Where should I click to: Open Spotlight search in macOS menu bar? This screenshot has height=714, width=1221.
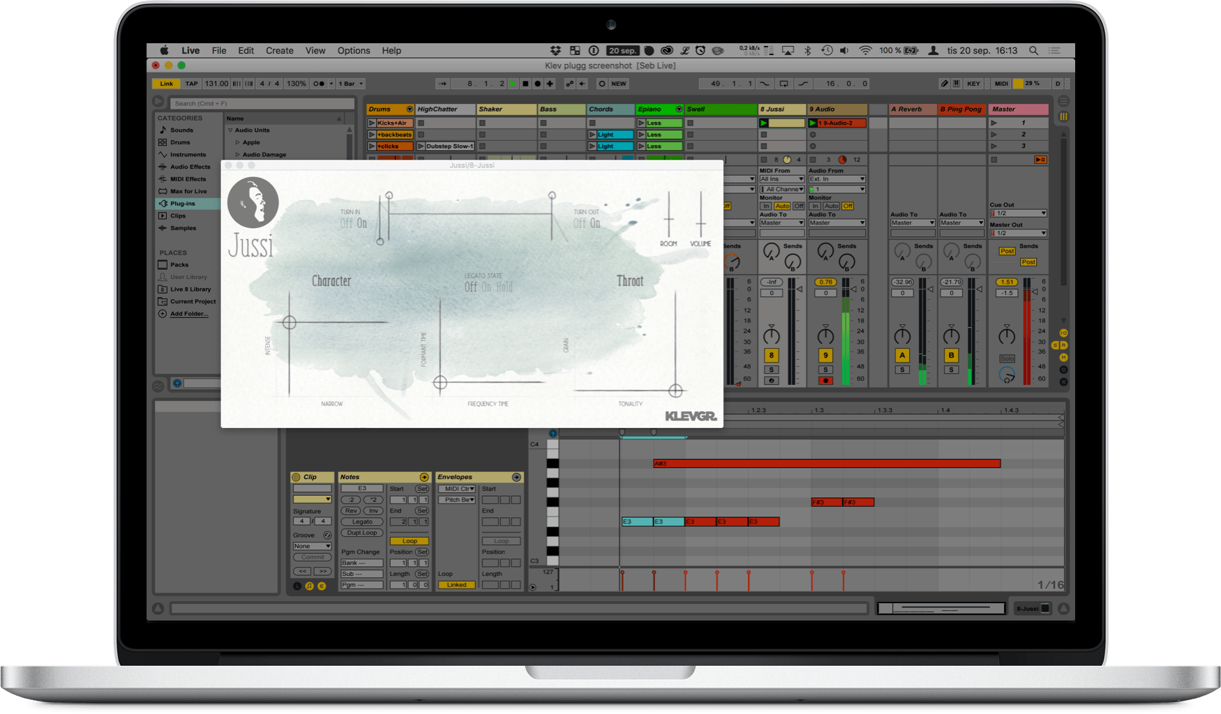click(1033, 51)
